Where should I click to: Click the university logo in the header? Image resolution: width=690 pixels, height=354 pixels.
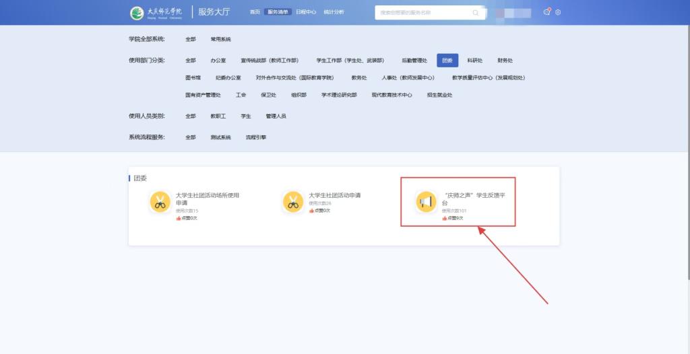pyautogui.click(x=156, y=12)
